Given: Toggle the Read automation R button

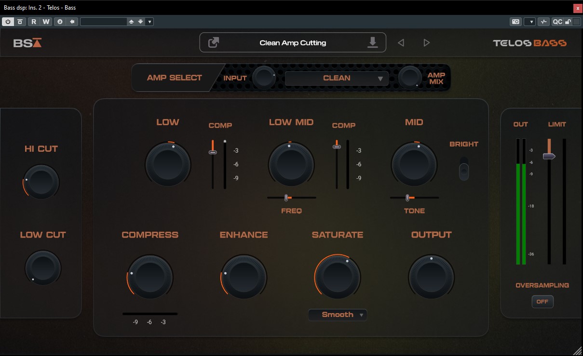Looking at the screenshot, I should pos(34,22).
